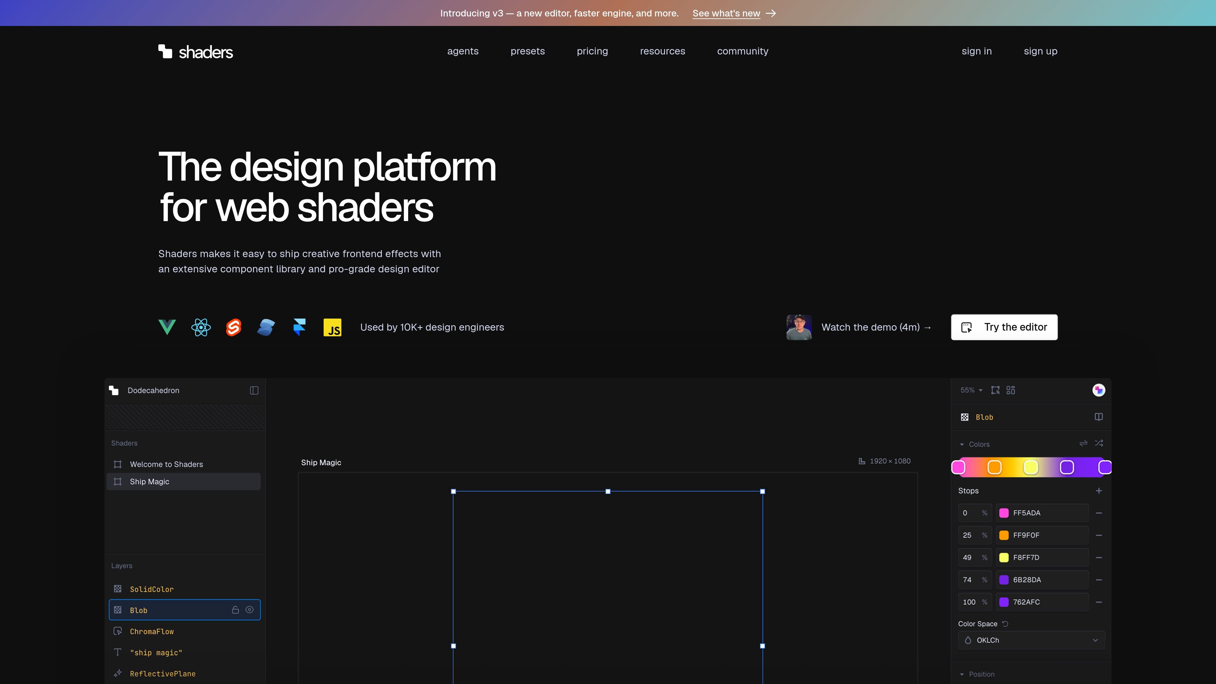The width and height of the screenshot is (1216, 684).
Task: Click the Framer logo icon
Action: coord(299,327)
